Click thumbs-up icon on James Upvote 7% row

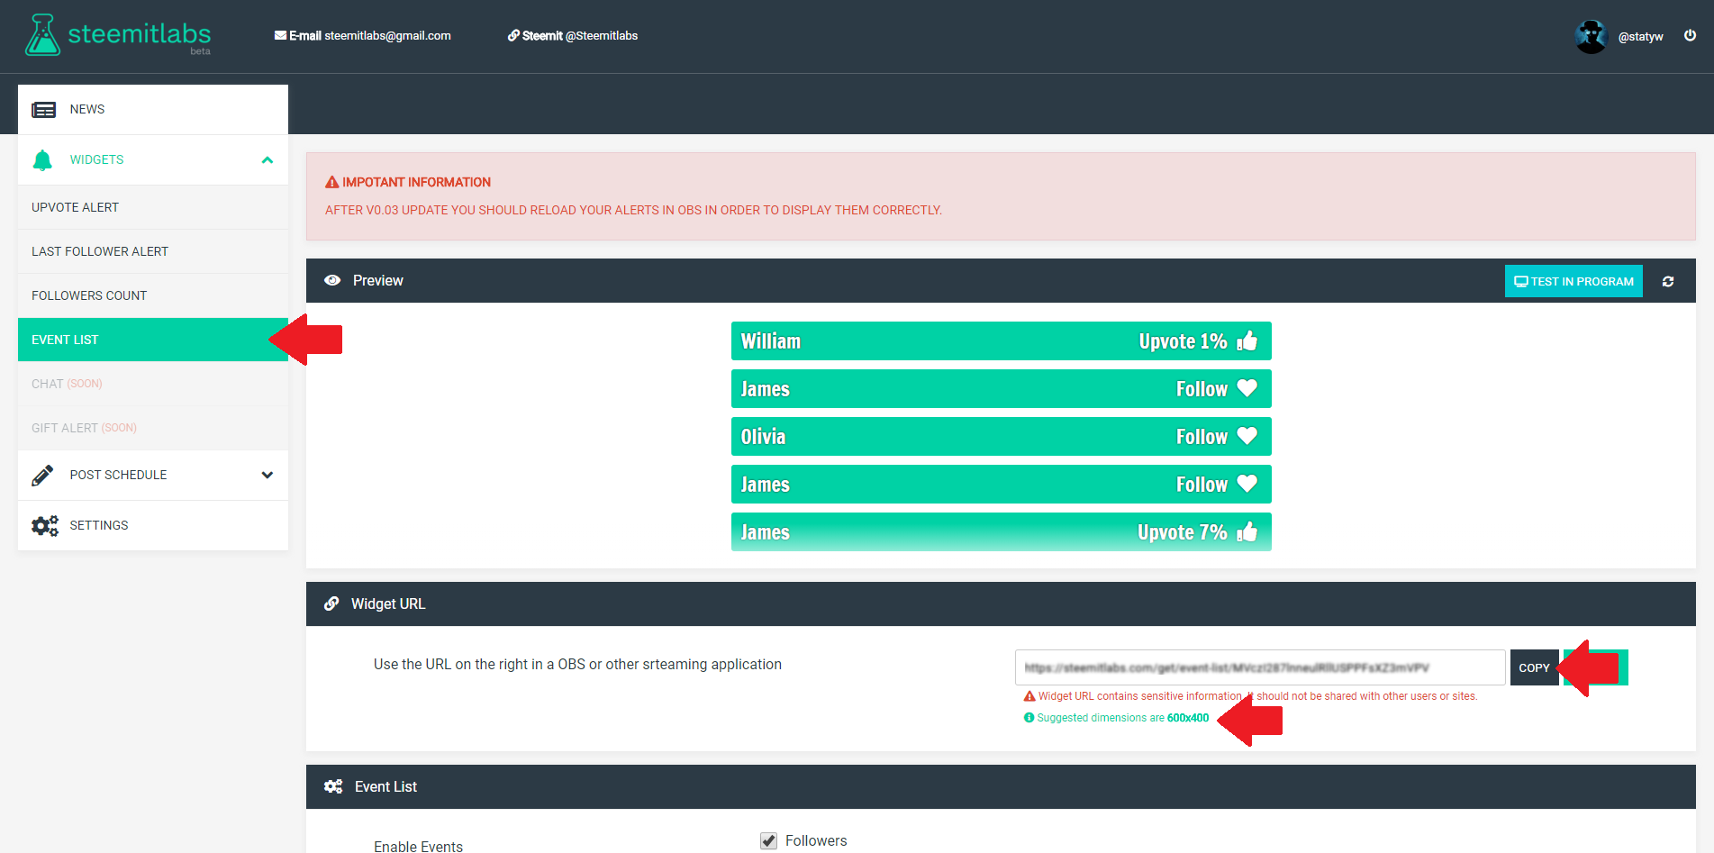click(1247, 531)
